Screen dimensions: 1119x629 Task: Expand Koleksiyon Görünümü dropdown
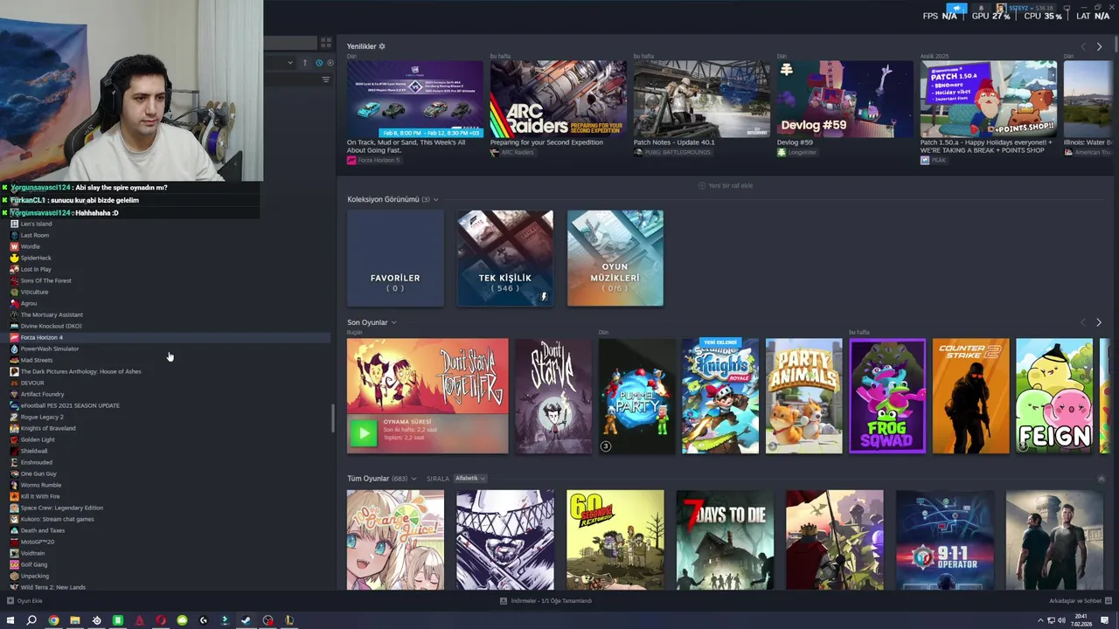(x=435, y=199)
